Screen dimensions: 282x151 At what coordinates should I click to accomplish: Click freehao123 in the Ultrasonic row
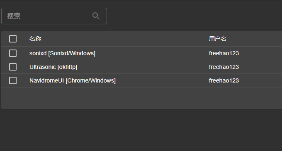224,67
